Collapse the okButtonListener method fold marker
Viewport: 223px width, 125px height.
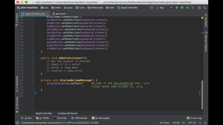[33, 58]
